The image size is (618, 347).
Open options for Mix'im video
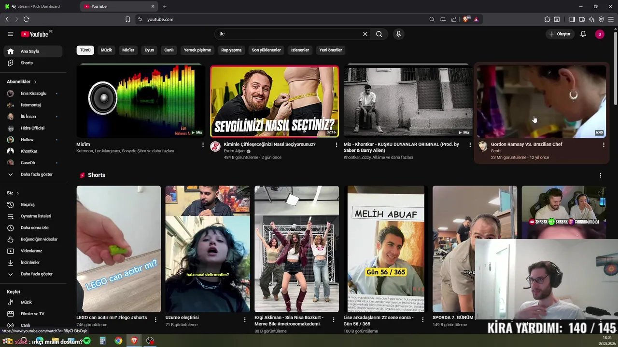tap(203, 145)
